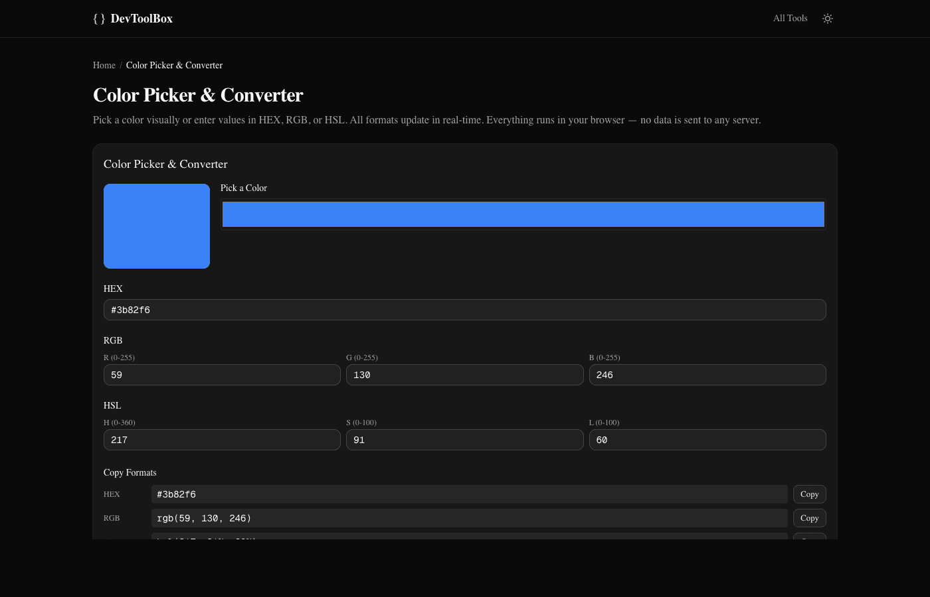Click the L (0-100) lightness input
The width and height of the screenshot is (930, 597).
(707, 440)
